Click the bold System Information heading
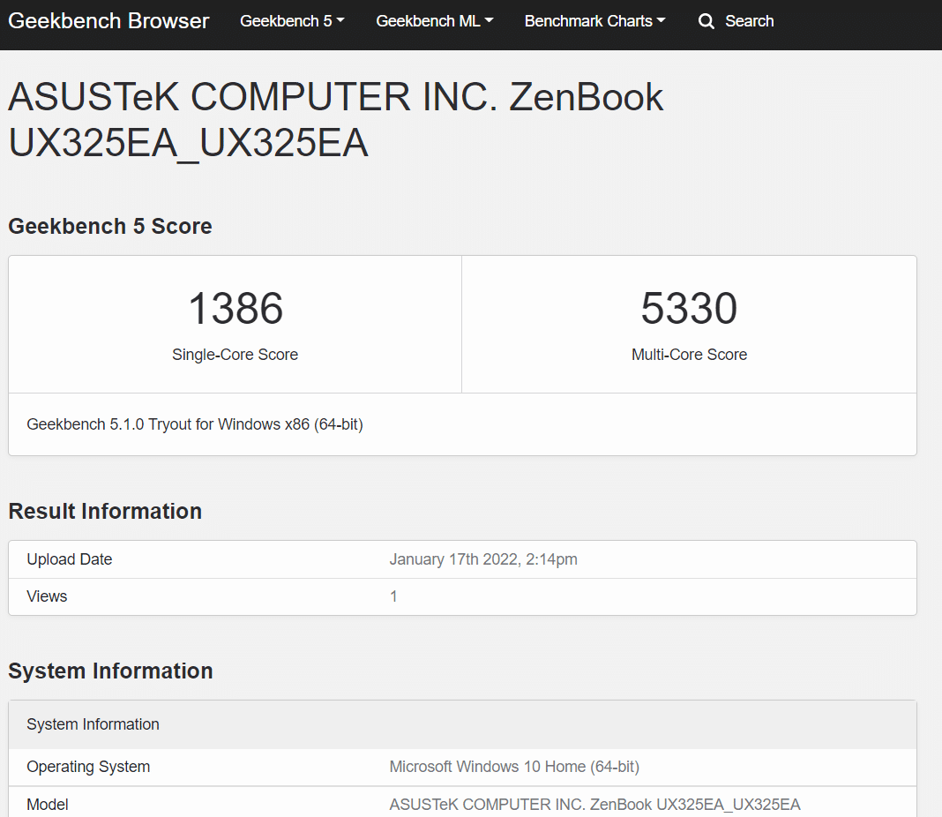The image size is (942, 817). click(110, 671)
